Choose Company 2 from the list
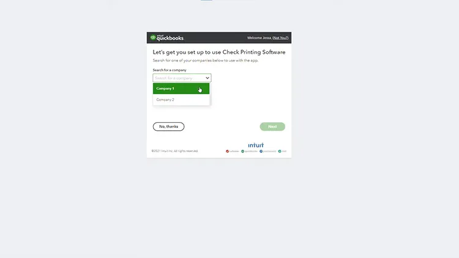 pos(181,100)
